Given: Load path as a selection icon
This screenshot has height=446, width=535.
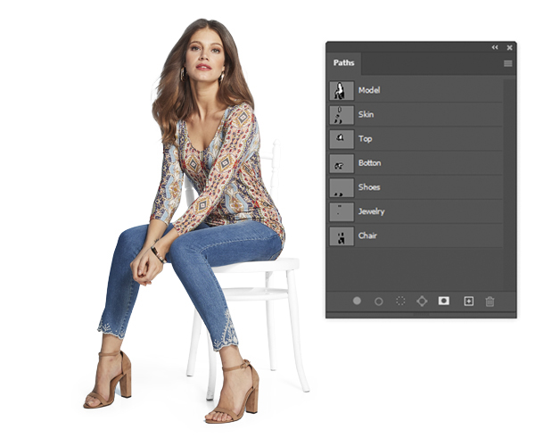Looking at the screenshot, I should click(400, 301).
